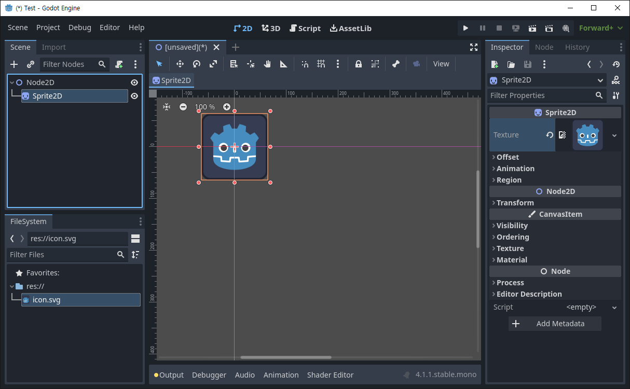Viewport: 630px width, 389px height.
Task: Toggle grid snapping in canvas toolbar
Action: [x=321, y=64]
